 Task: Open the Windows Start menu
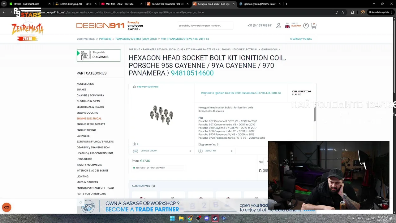click(172, 218)
